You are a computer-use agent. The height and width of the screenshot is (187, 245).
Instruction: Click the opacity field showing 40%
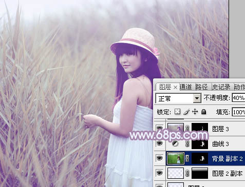point(238,98)
